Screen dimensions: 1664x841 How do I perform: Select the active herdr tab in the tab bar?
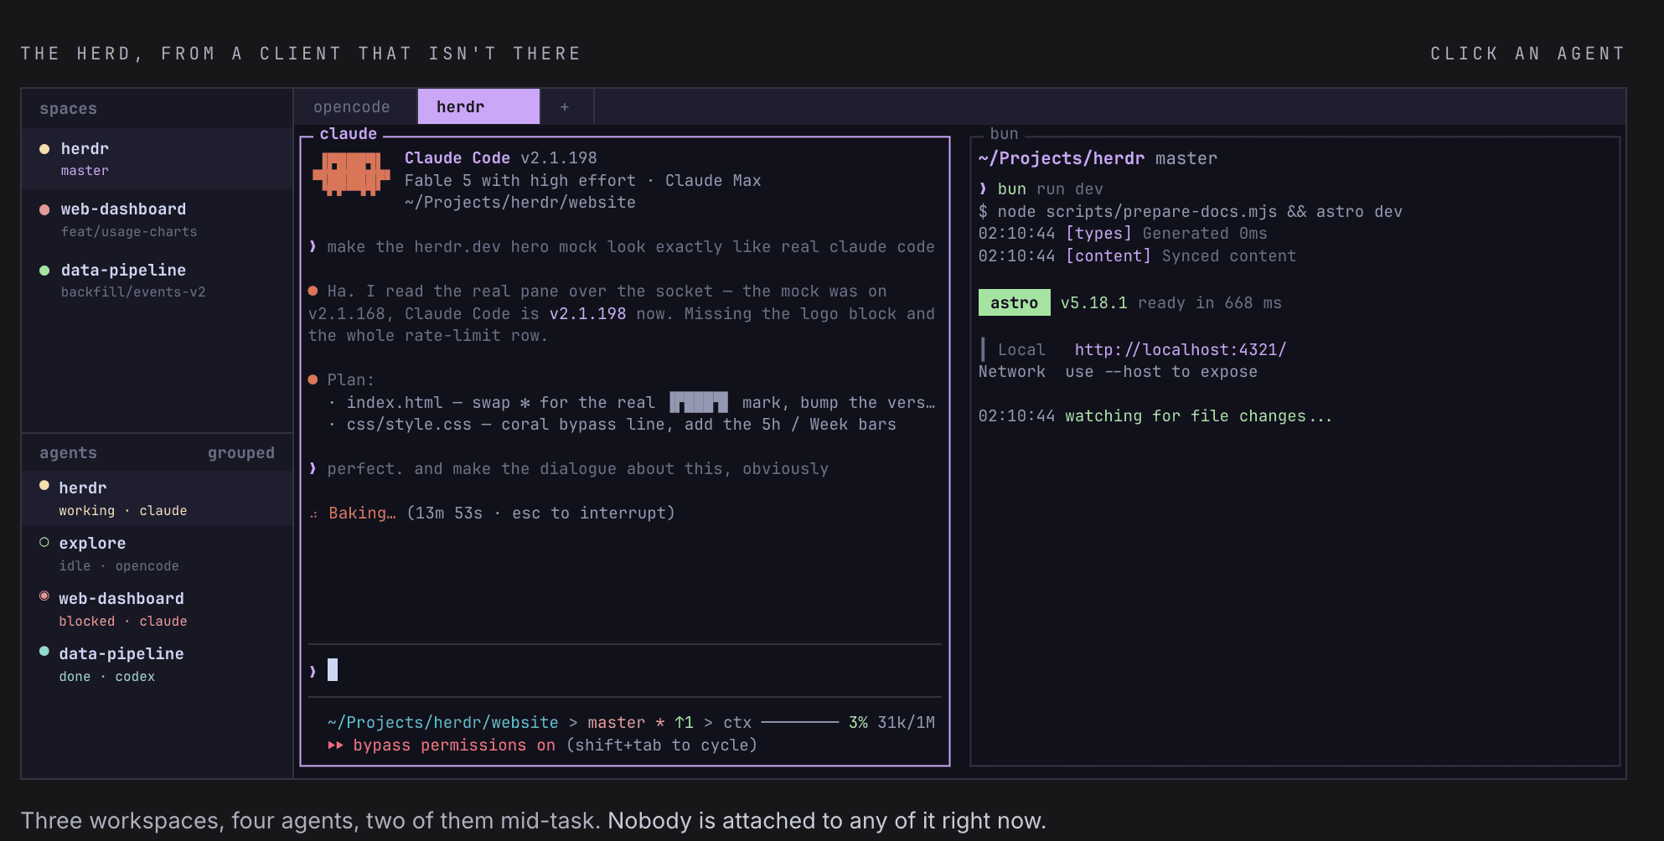coord(478,107)
